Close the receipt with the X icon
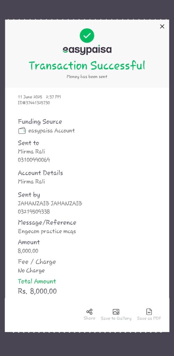The height and width of the screenshot is (356, 174). click(x=162, y=26)
